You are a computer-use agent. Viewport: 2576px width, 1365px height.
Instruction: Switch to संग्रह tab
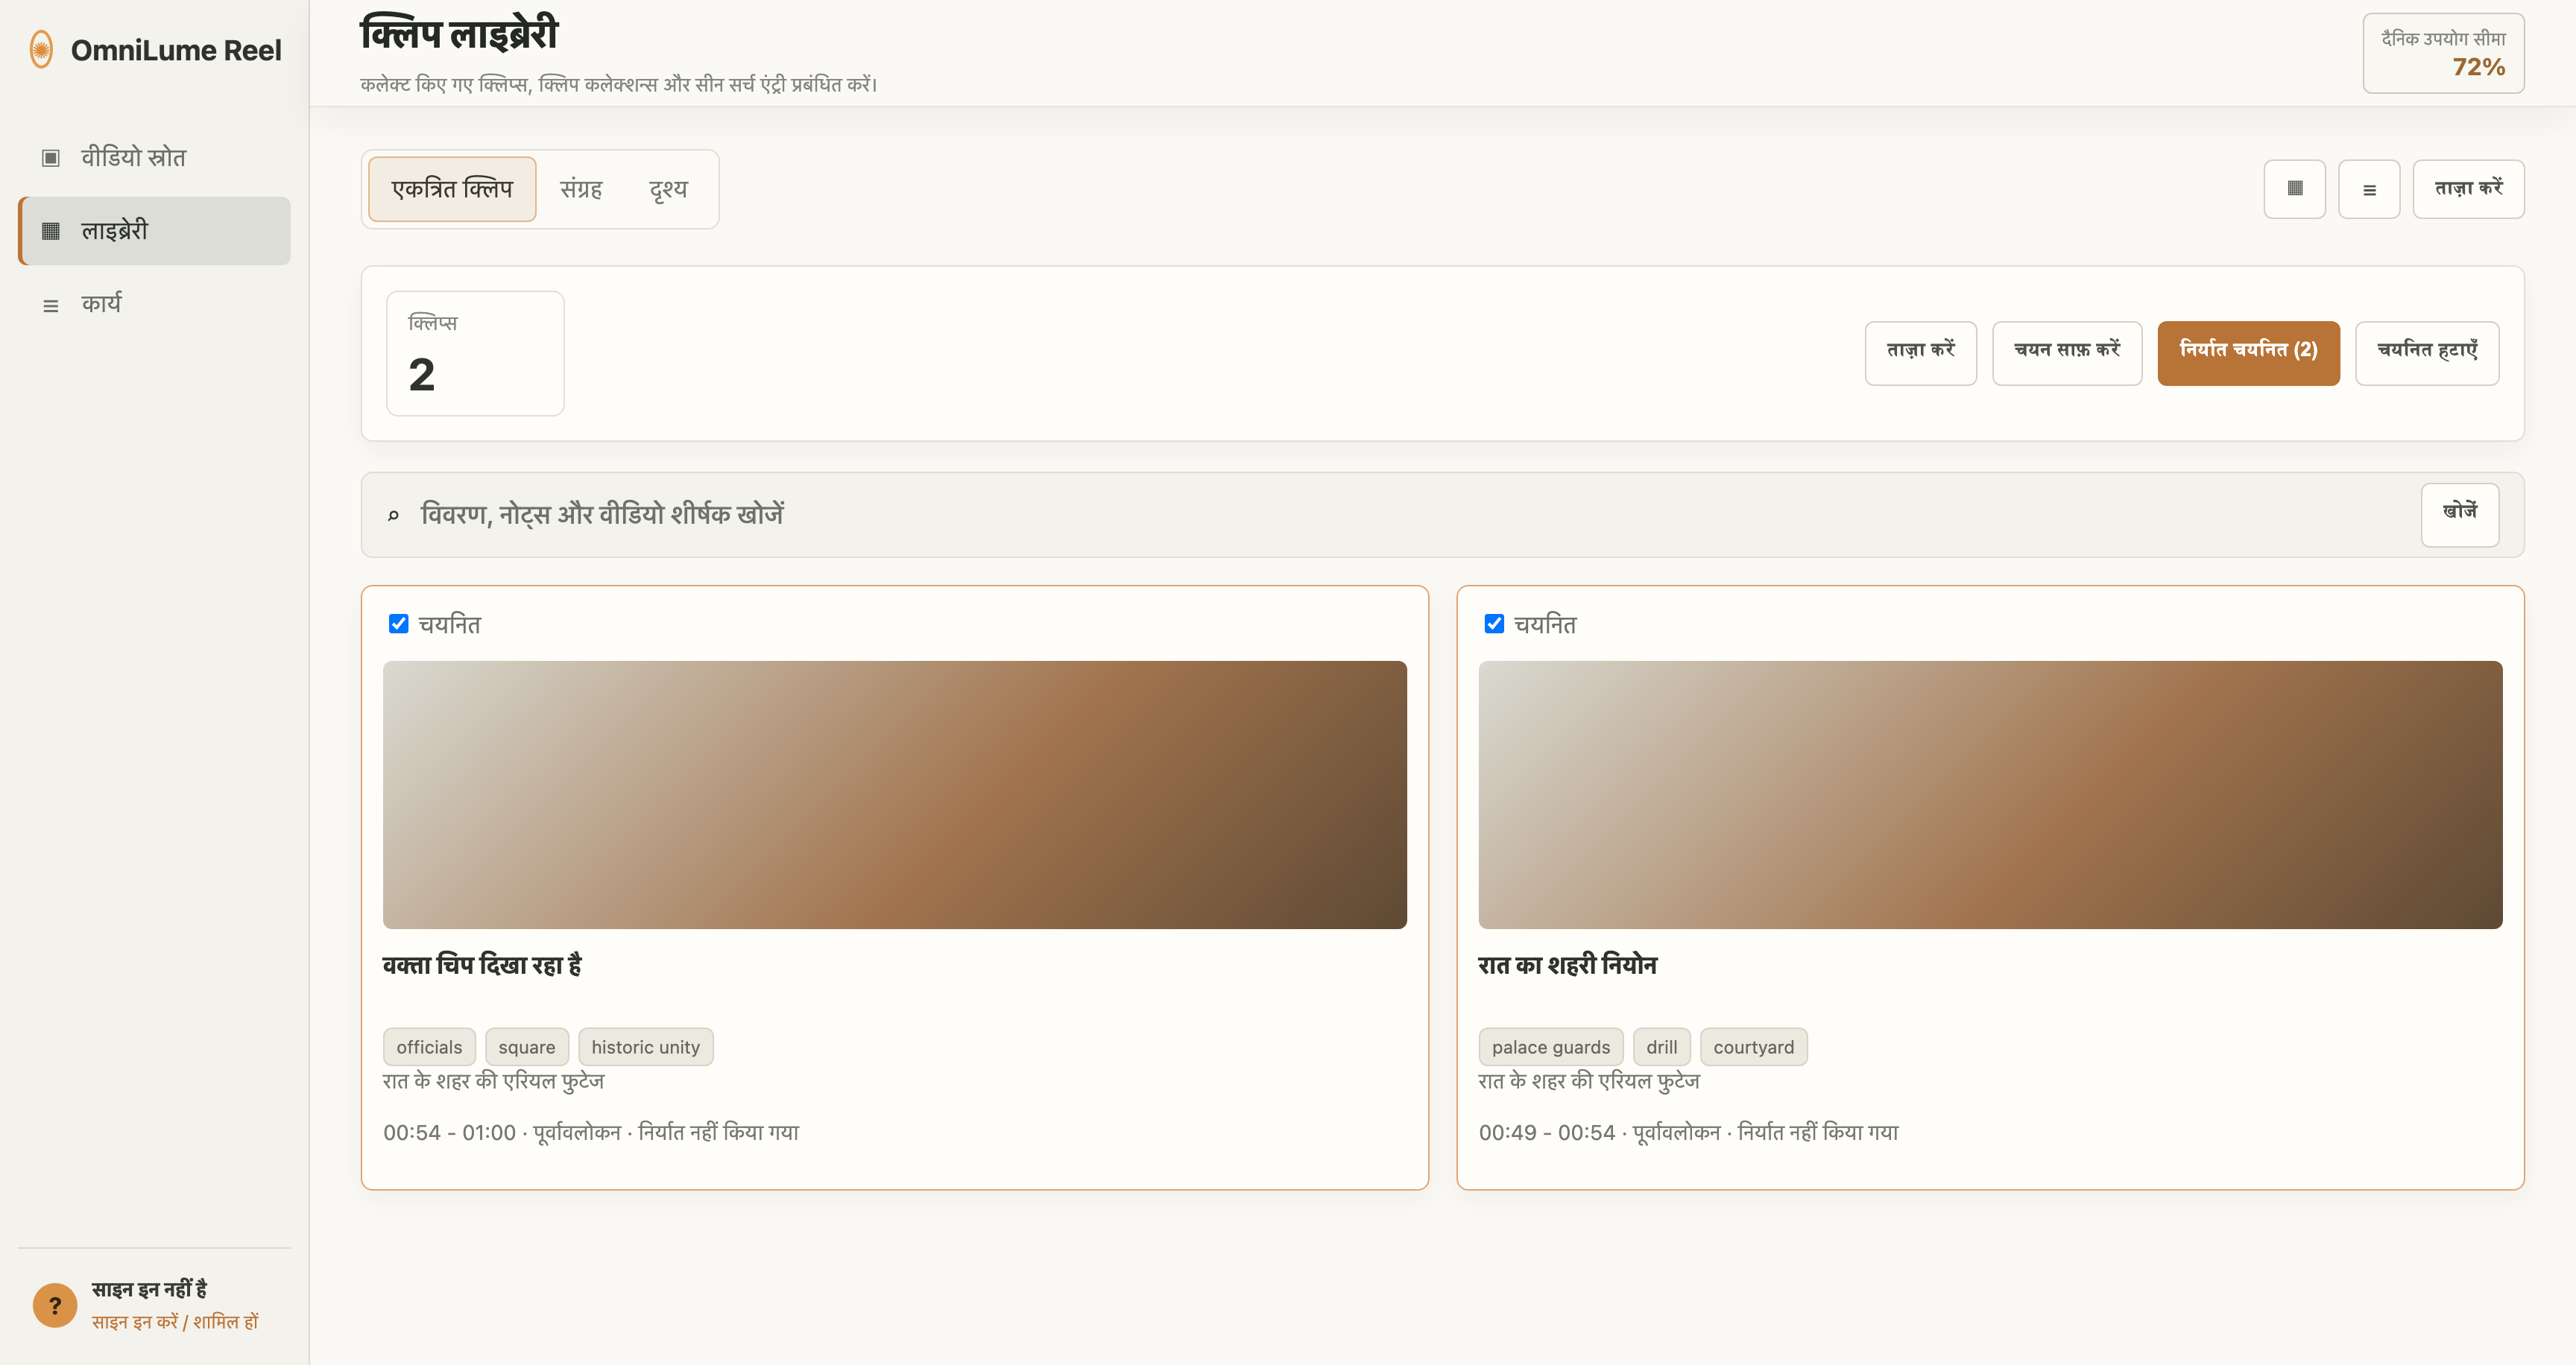[581, 189]
